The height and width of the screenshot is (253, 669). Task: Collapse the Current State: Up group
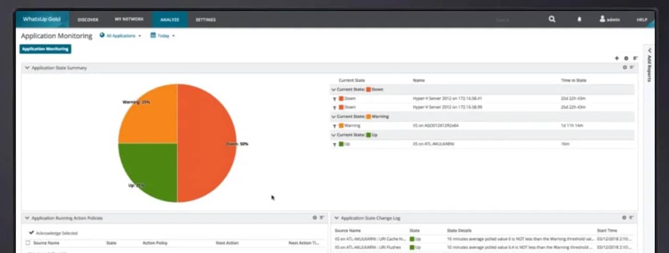pyautogui.click(x=333, y=135)
